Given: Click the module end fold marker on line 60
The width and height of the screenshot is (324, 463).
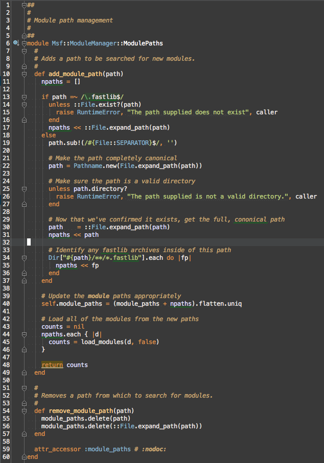Looking at the screenshot, I should (x=24, y=457).
